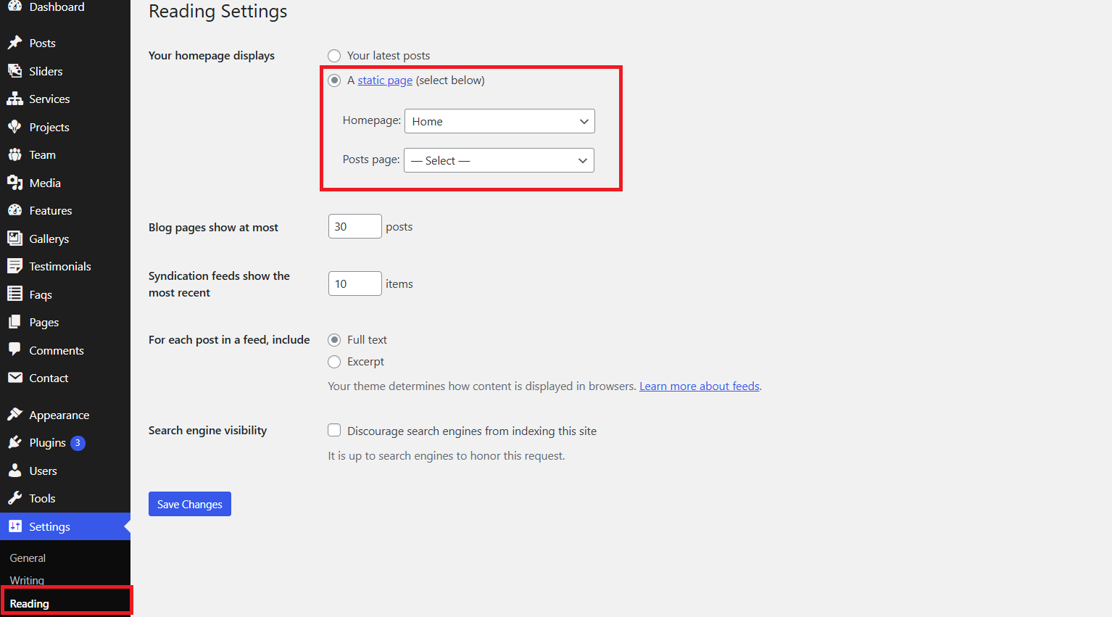1112x617 pixels.
Task: Follow 'Learn more about feeds' link
Action: point(699,386)
